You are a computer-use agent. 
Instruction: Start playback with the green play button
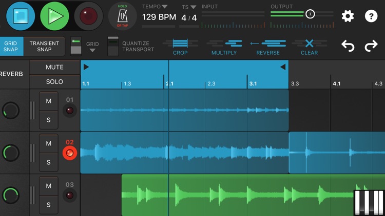click(x=54, y=16)
